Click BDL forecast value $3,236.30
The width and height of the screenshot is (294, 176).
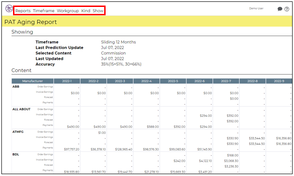[231, 166]
